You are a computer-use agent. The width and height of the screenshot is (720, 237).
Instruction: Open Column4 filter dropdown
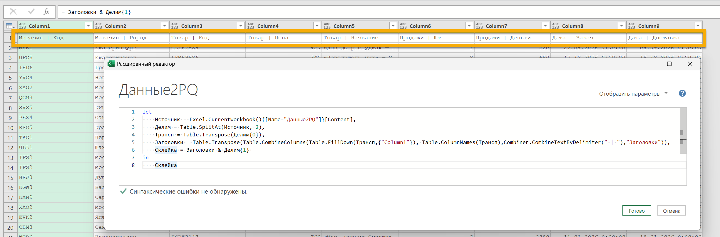pyautogui.click(x=317, y=26)
